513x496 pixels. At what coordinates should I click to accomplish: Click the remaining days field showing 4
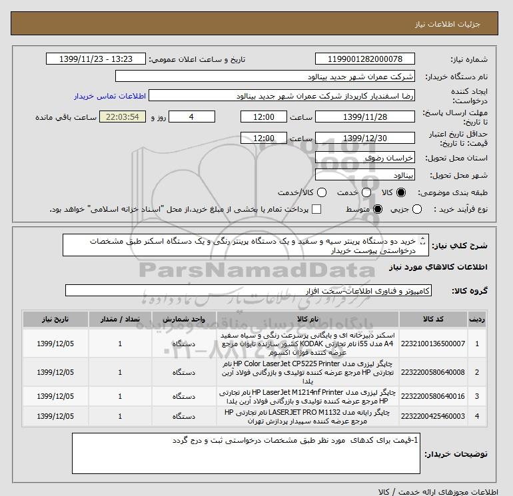[x=192, y=117]
